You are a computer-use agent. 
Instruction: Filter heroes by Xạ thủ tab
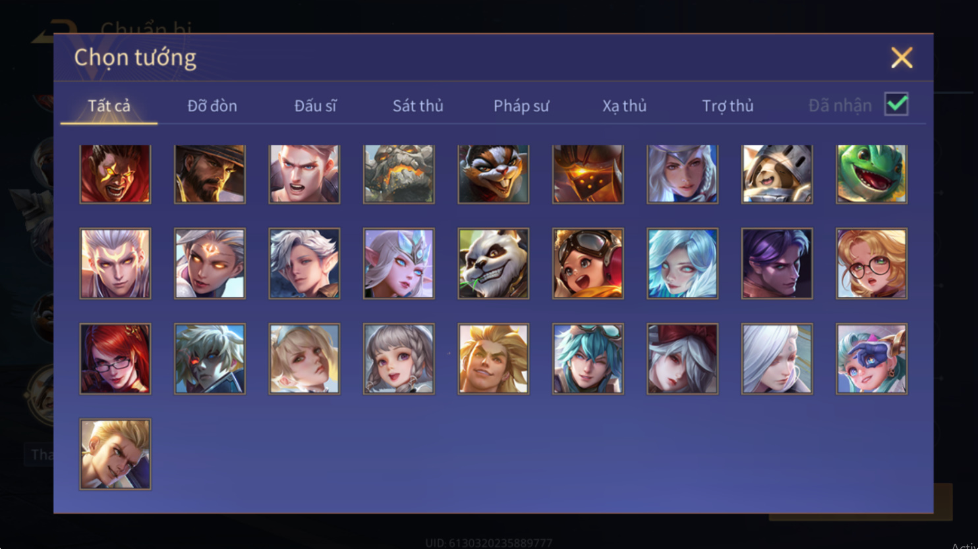click(x=624, y=105)
